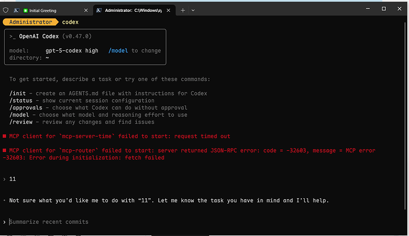Click the 'Summarize recent commits' prompt input

tap(49, 222)
